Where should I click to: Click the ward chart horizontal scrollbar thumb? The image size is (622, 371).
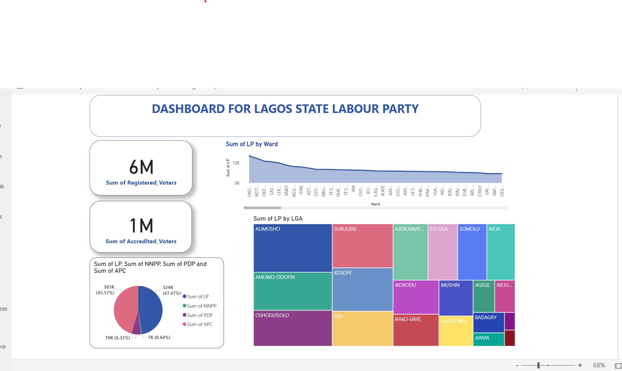pyautogui.click(x=262, y=208)
